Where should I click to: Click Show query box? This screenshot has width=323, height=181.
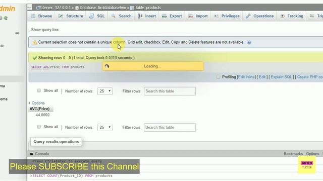[45, 30]
